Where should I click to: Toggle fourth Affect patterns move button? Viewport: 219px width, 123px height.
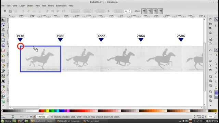coord(160,11)
